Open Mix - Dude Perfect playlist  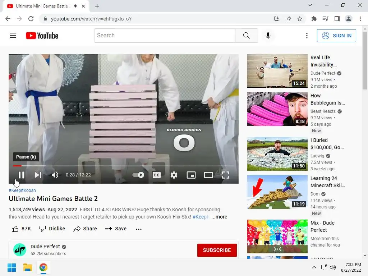[277, 236]
